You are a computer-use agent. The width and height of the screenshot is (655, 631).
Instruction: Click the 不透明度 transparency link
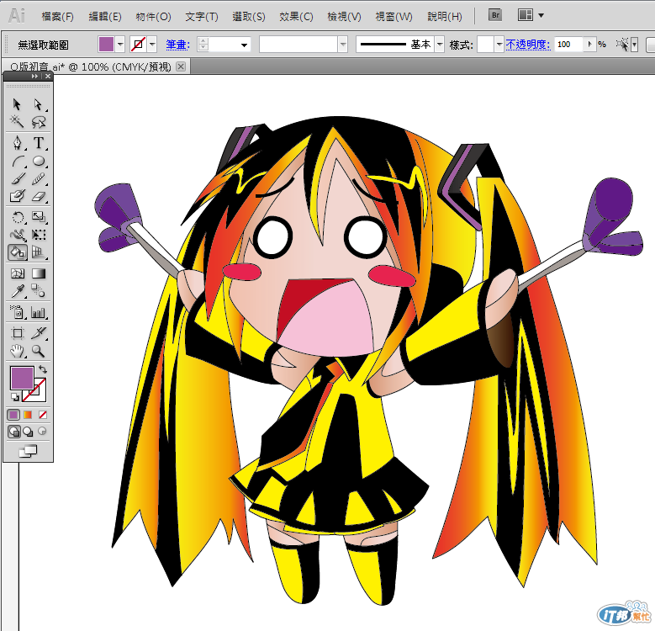pos(528,45)
